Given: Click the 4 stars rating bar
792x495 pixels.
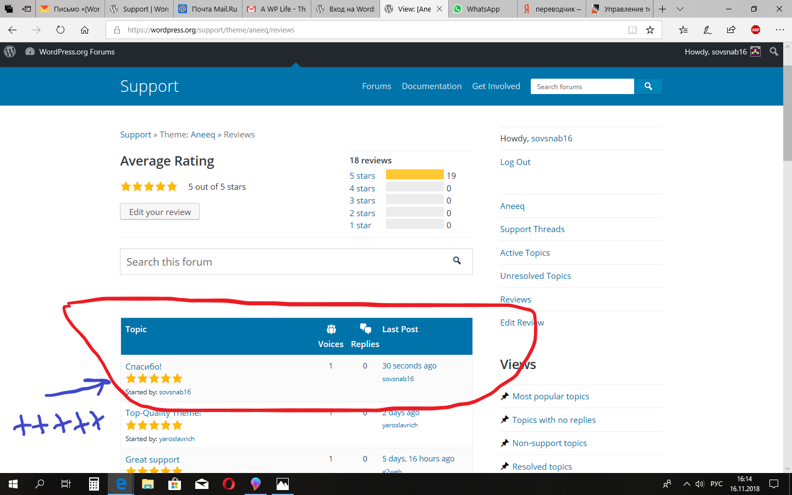Looking at the screenshot, I should (415, 187).
